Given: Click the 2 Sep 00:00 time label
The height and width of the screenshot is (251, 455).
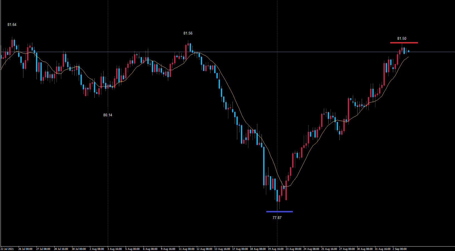Looking at the screenshot, I should point(400,249).
